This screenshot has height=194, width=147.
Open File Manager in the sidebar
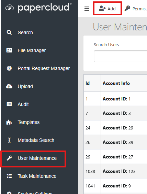32,50
